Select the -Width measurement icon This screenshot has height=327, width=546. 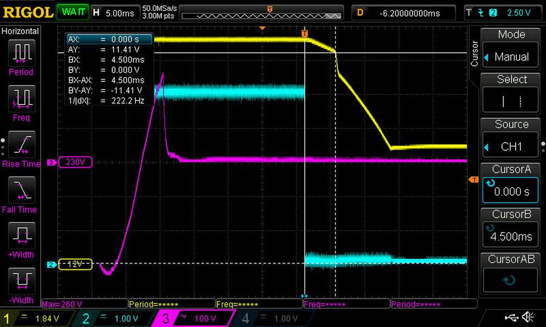[21, 281]
